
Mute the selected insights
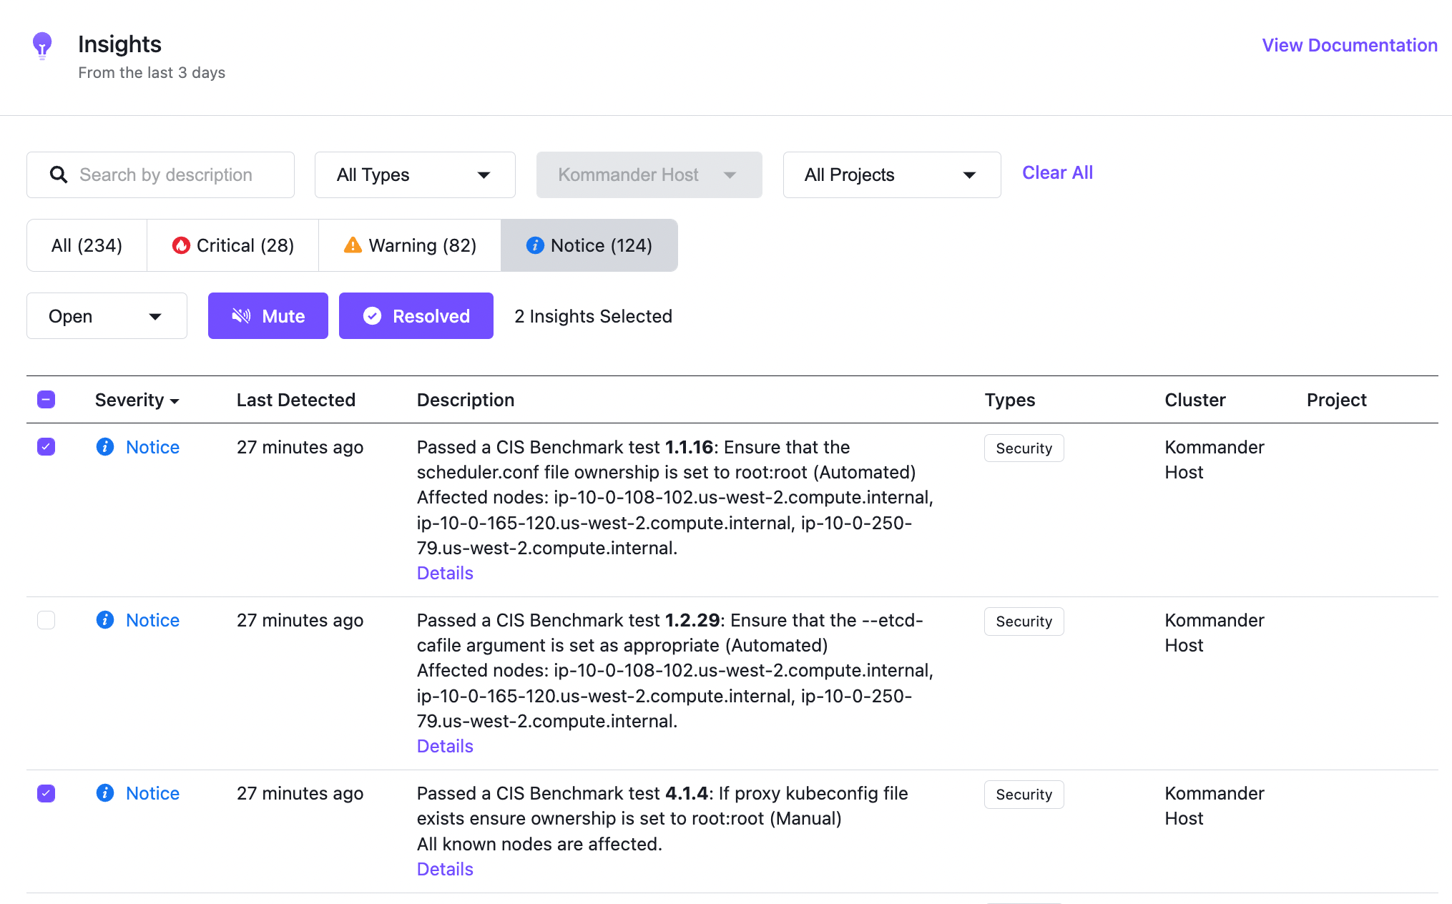tap(268, 316)
